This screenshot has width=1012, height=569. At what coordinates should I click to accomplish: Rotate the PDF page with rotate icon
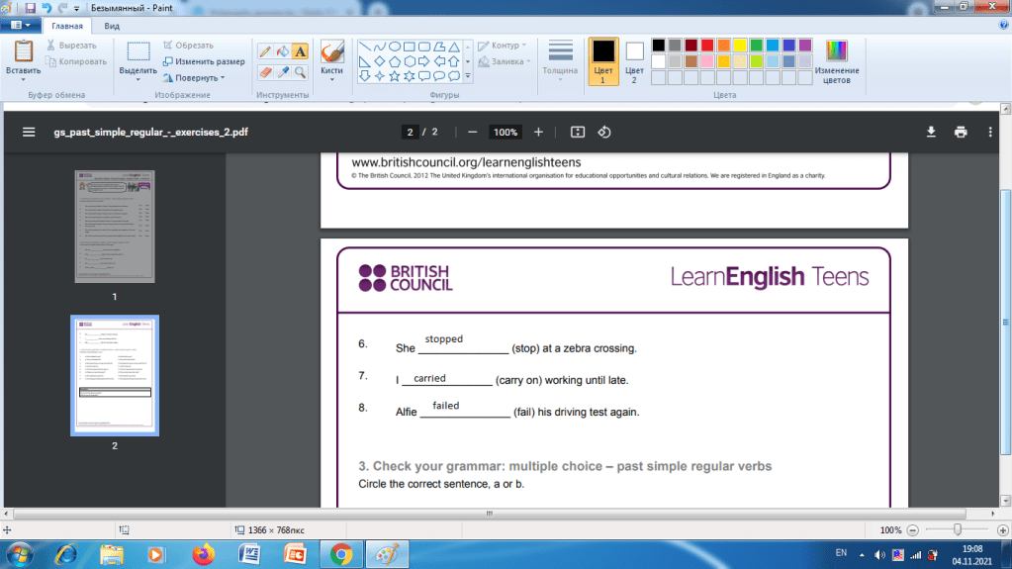[604, 132]
